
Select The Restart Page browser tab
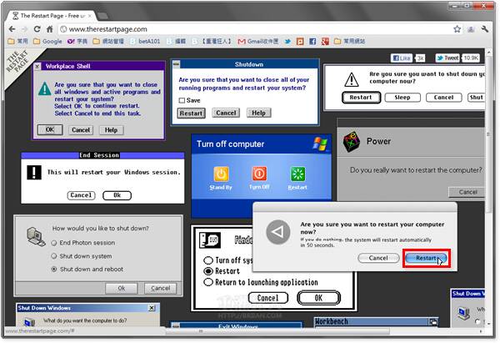pos(52,16)
